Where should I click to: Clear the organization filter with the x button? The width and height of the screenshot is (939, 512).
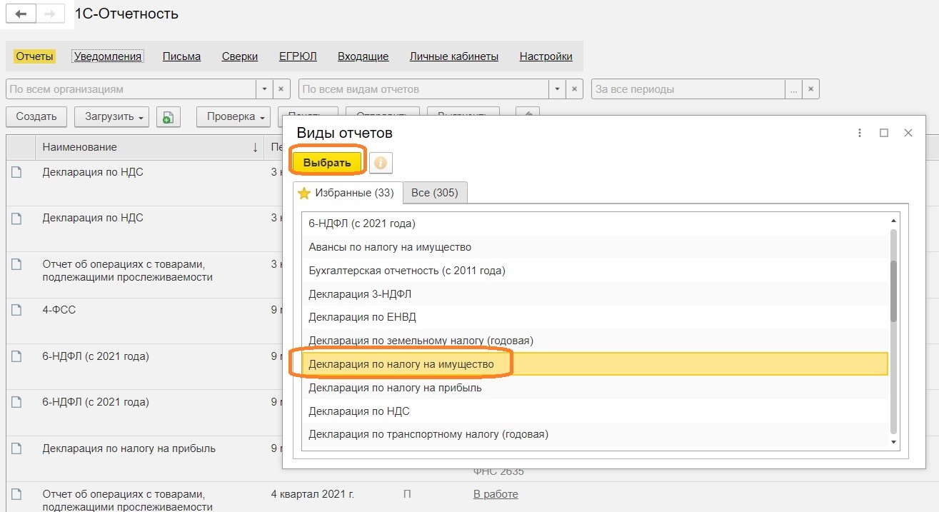pos(281,89)
